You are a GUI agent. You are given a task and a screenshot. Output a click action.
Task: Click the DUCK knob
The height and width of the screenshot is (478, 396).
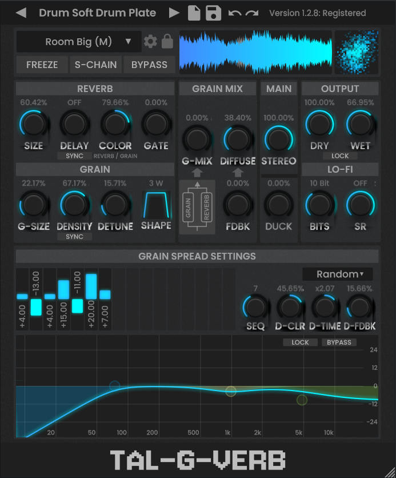coord(279,205)
